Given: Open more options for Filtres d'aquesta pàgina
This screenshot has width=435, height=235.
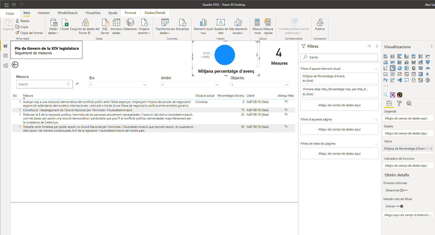Looking at the screenshot, I should (376, 120).
